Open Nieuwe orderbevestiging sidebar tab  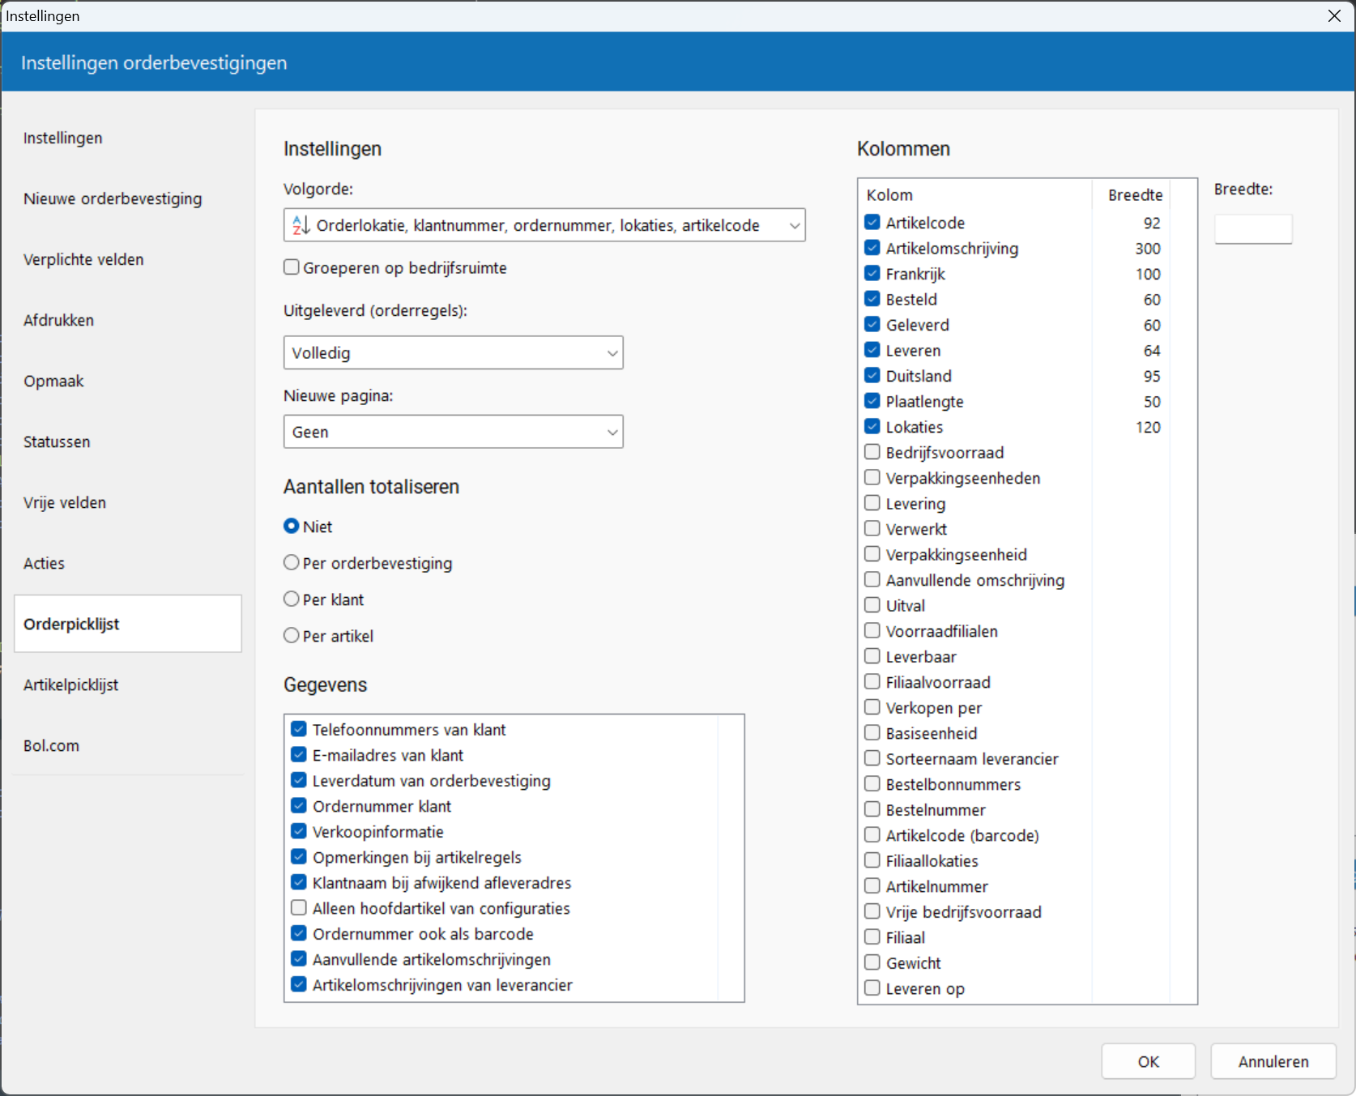[x=128, y=198]
